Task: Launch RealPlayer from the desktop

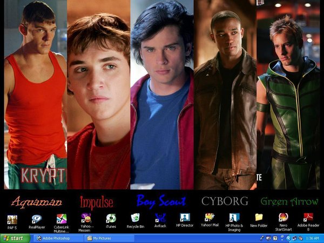Action: pos(37,219)
